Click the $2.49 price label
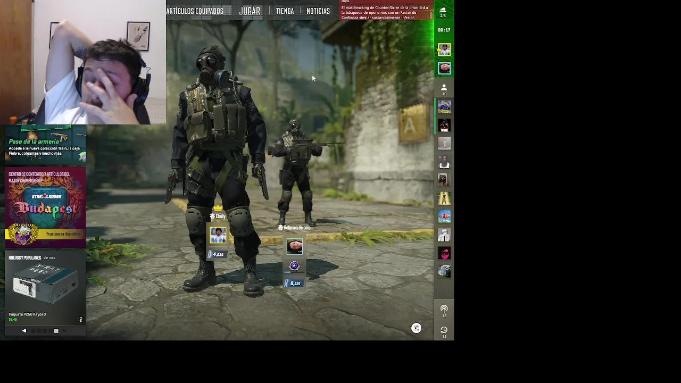 click(13, 320)
